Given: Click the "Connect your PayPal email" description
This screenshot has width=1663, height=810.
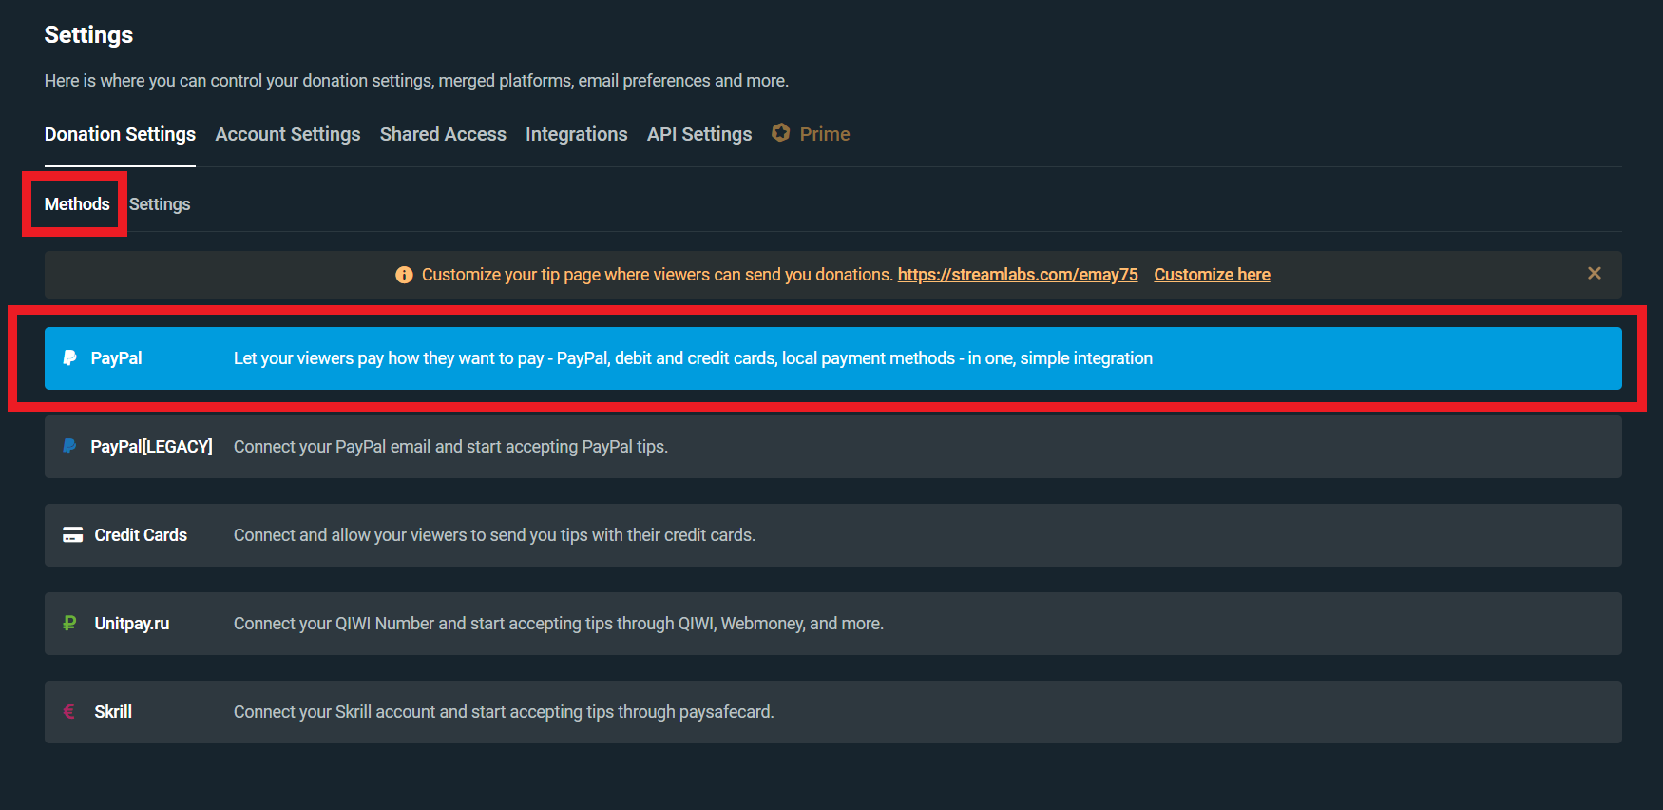Looking at the screenshot, I should [451, 447].
